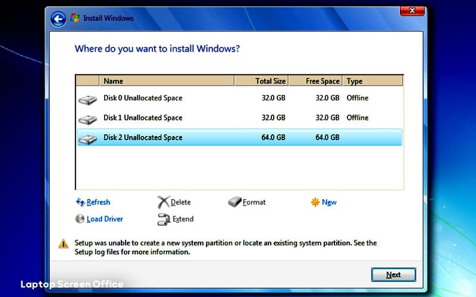Click the Disk 0 drive icon

[87, 100]
